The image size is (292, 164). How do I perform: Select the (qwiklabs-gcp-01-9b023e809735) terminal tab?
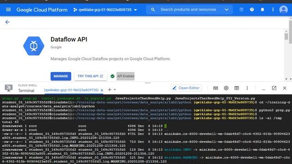click(x=71, y=90)
